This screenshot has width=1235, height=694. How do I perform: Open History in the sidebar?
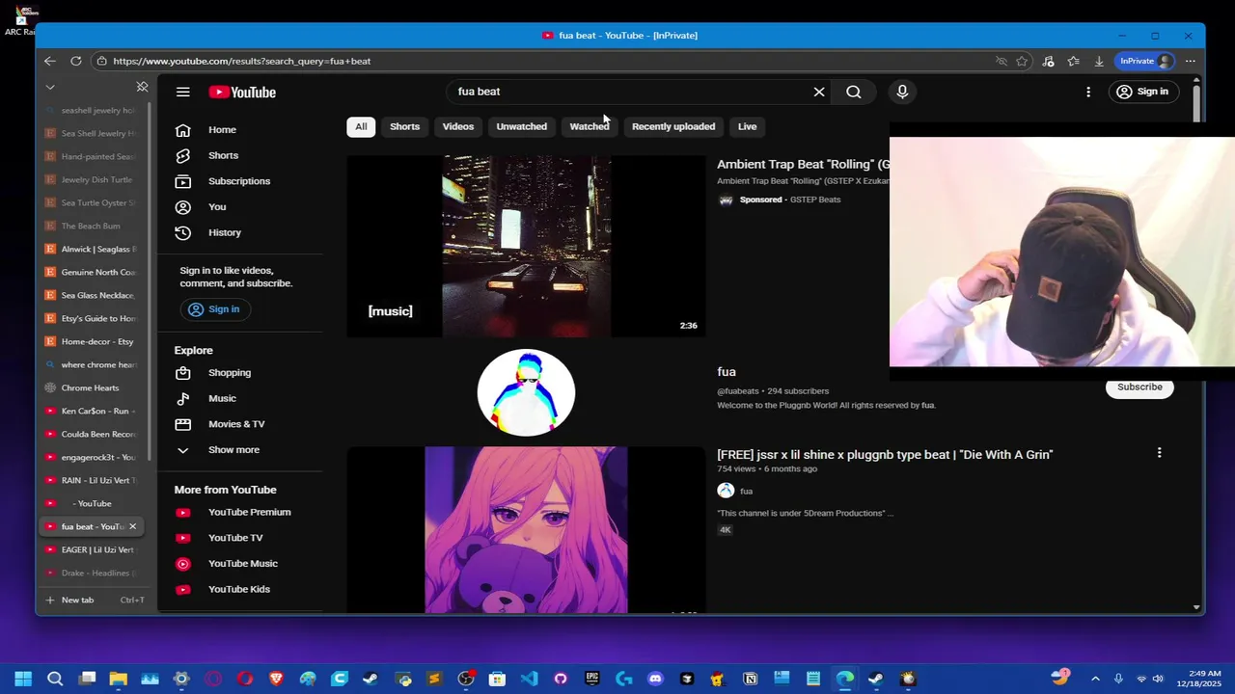click(239, 232)
